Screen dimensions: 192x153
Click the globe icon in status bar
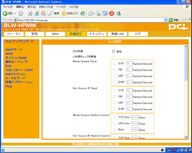pyautogui.click(x=162, y=150)
